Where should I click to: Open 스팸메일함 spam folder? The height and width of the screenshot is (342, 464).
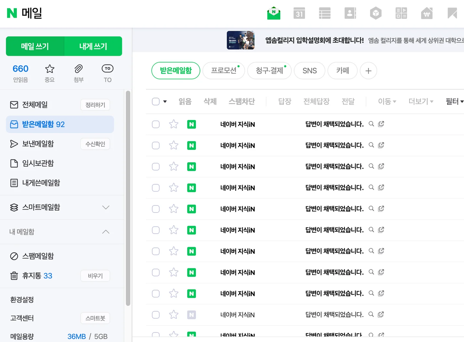38,256
